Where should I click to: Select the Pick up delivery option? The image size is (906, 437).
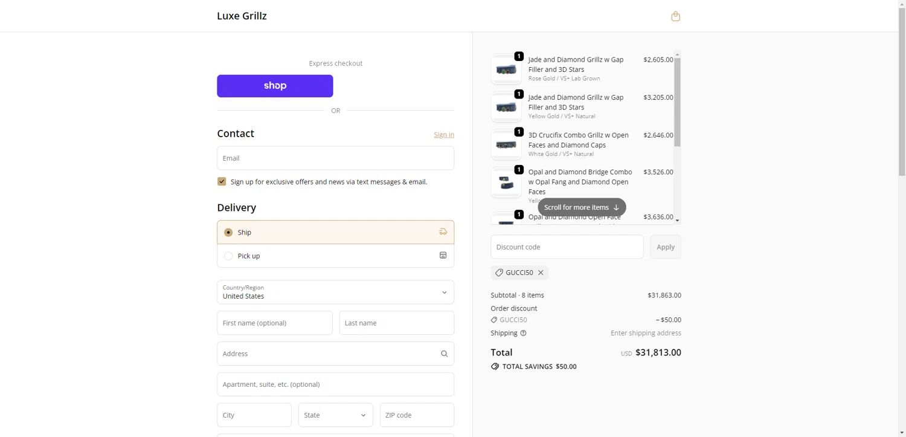pos(335,256)
